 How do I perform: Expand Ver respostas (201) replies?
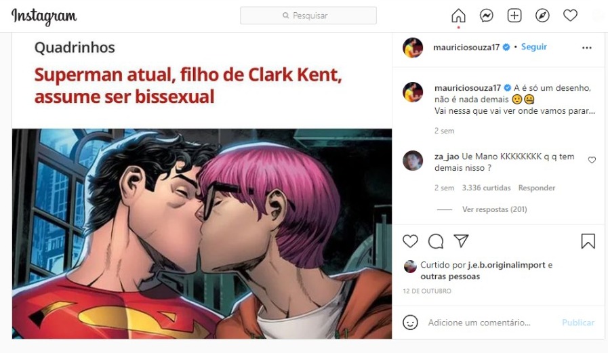click(494, 209)
